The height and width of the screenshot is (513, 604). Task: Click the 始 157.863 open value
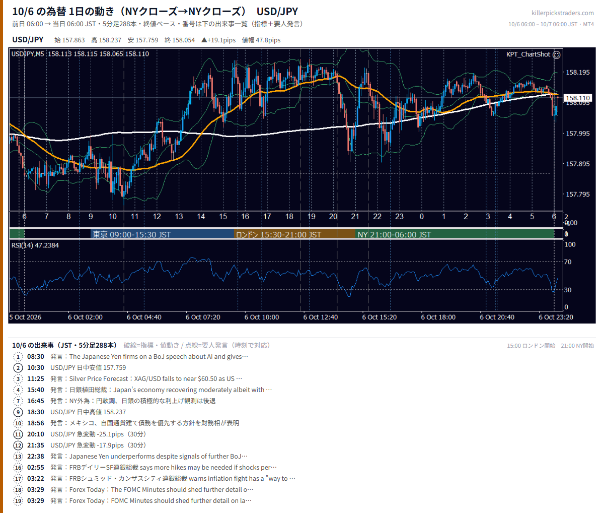click(69, 40)
